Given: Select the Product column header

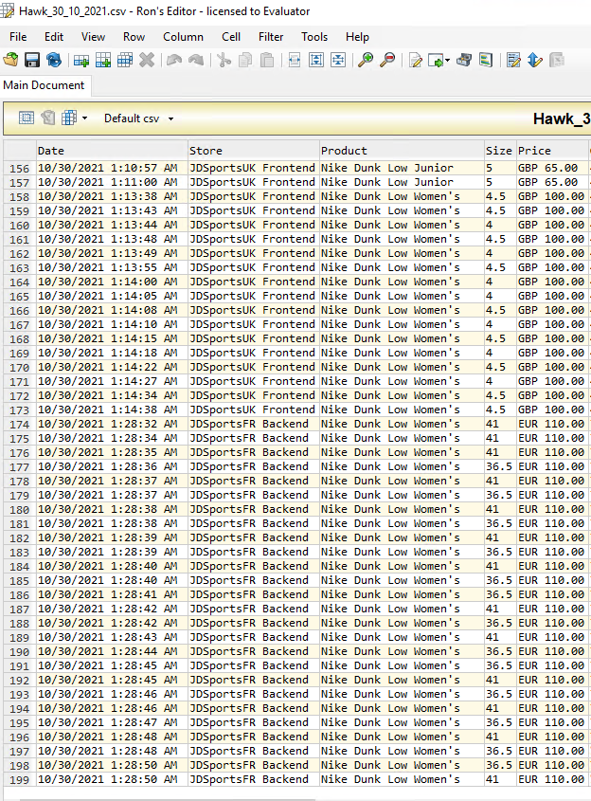Looking at the screenshot, I should point(402,151).
